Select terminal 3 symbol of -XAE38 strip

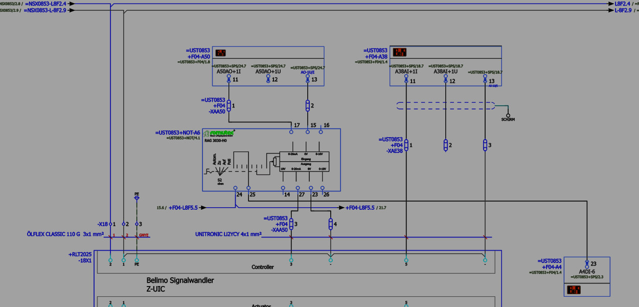coord(485,145)
